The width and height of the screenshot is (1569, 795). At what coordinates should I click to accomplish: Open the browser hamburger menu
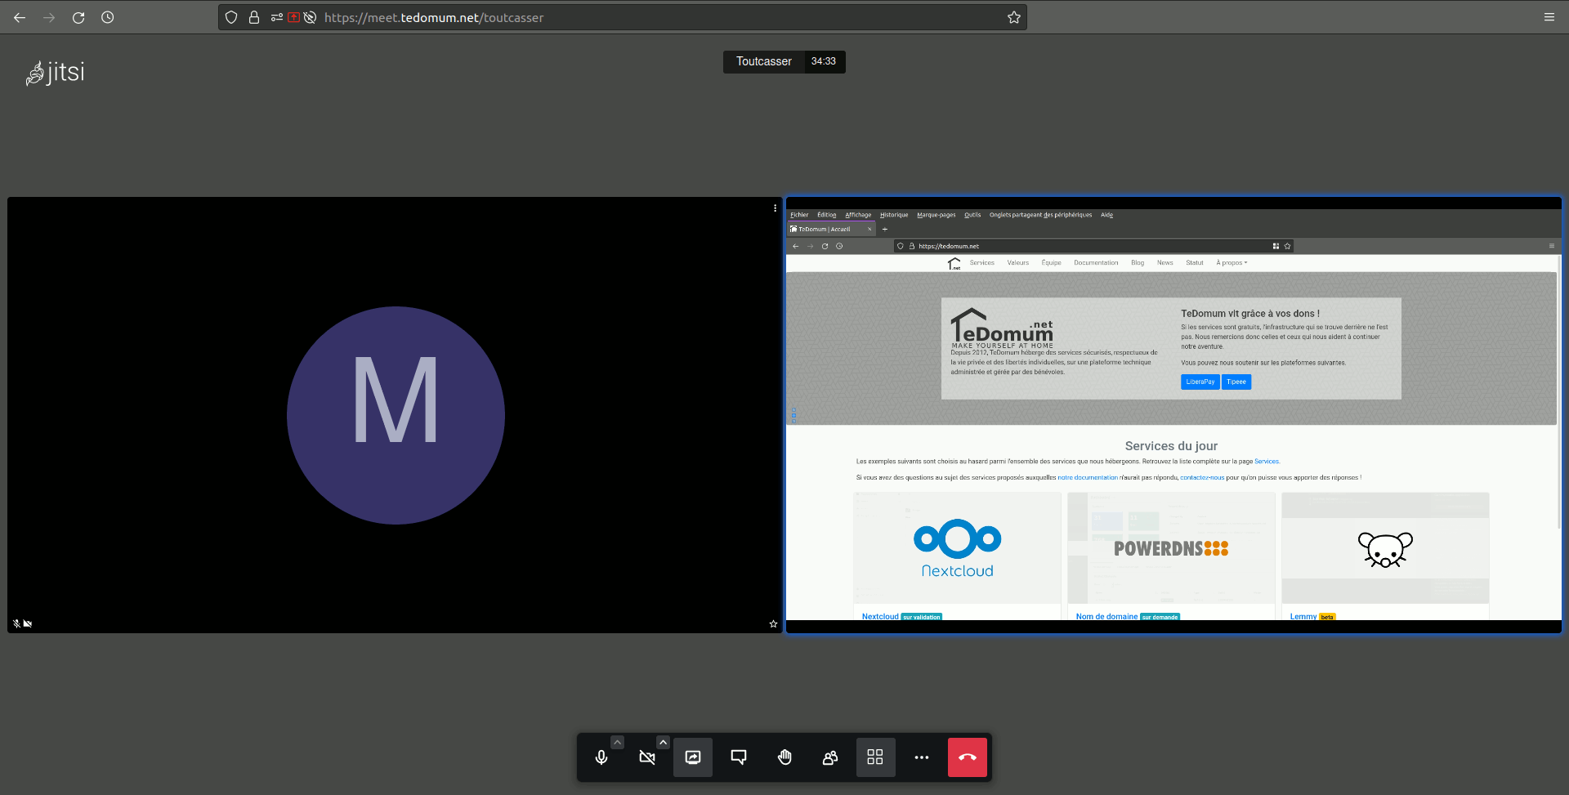(x=1549, y=17)
